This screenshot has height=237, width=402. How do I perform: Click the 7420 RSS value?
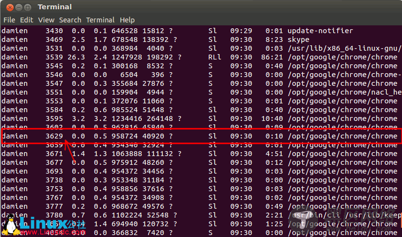156,233
